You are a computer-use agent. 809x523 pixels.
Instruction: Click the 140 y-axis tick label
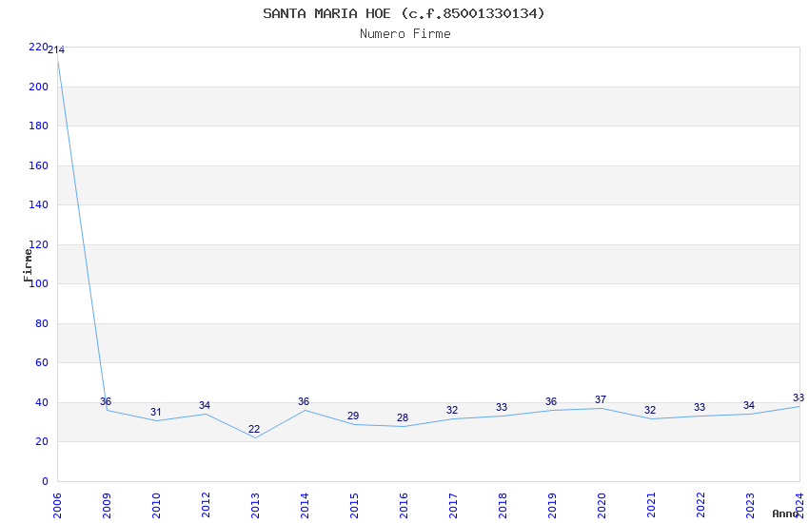pos(38,204)
